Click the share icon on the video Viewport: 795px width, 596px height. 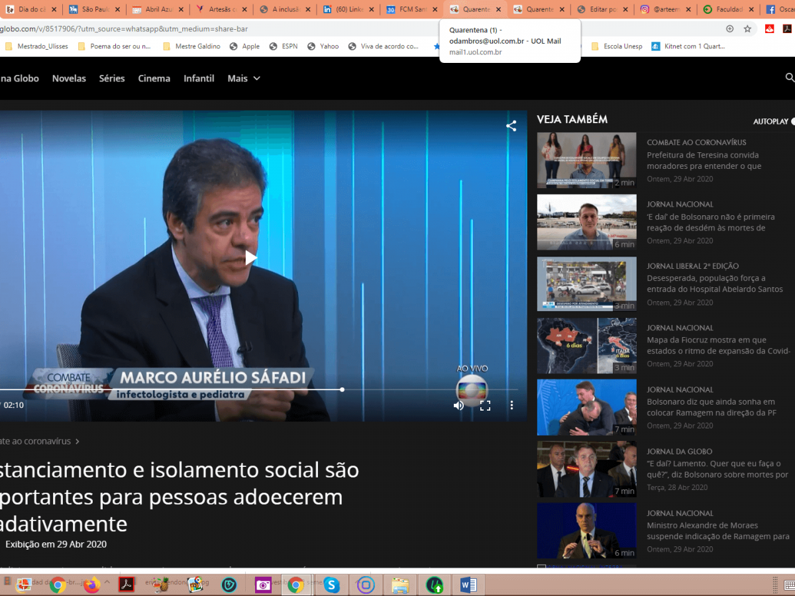click(511, 126)
